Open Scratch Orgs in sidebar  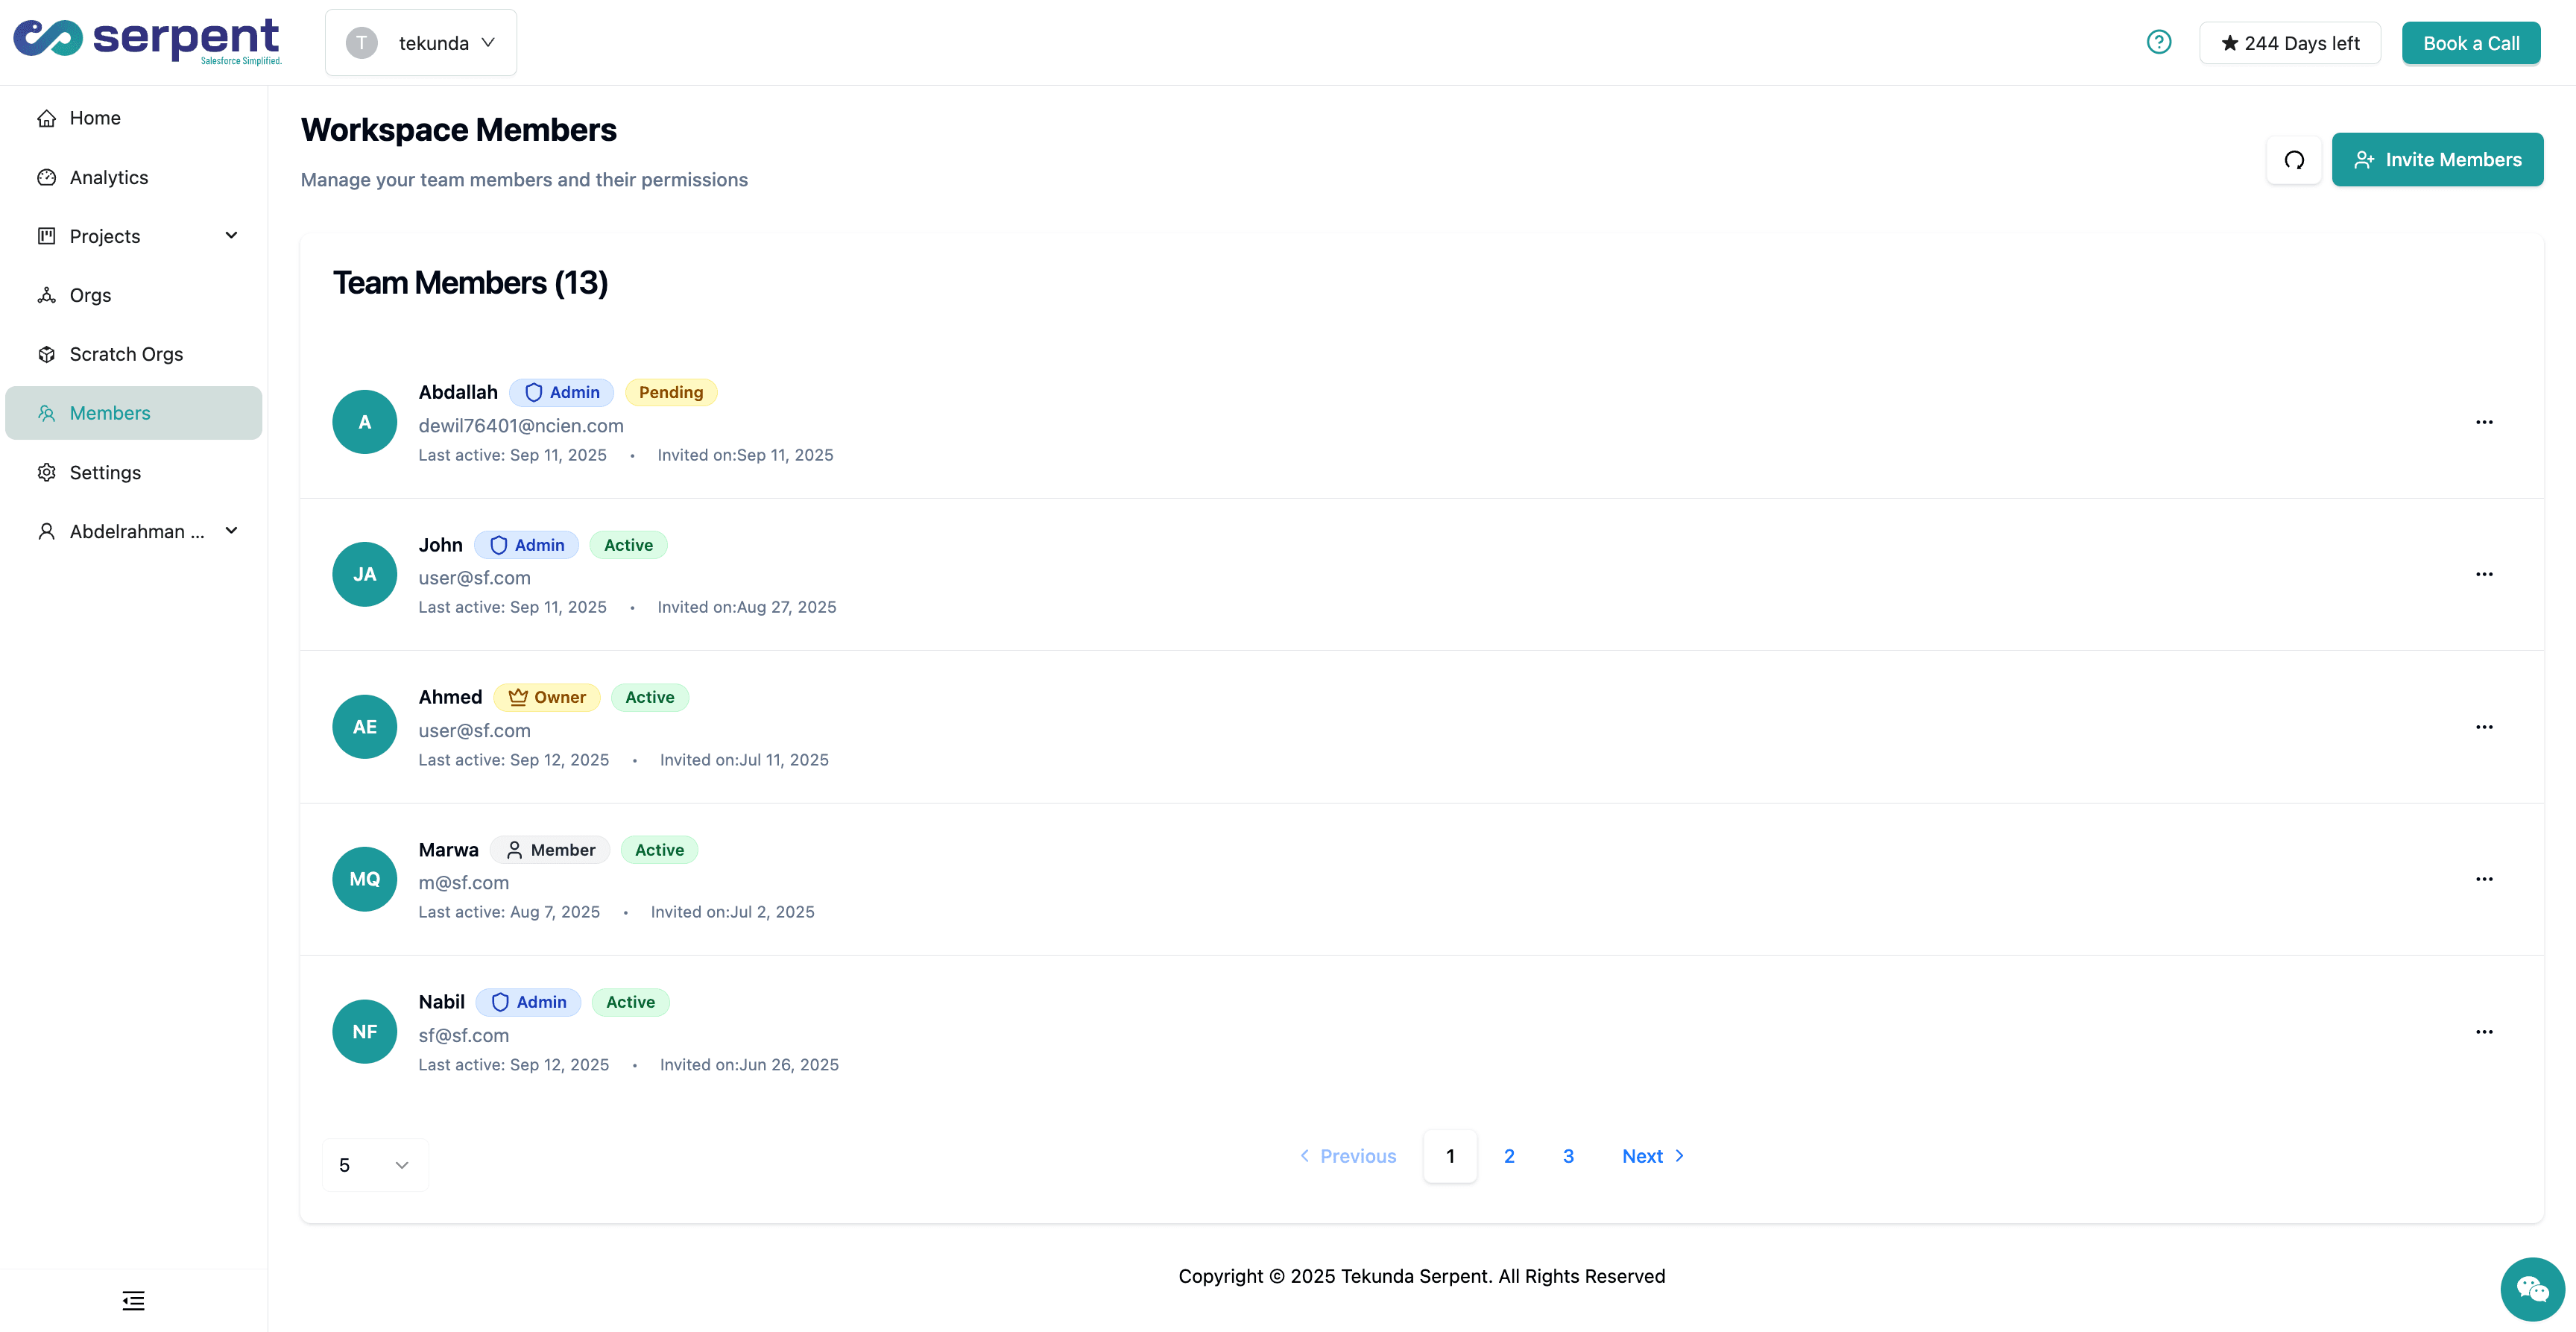126,354
